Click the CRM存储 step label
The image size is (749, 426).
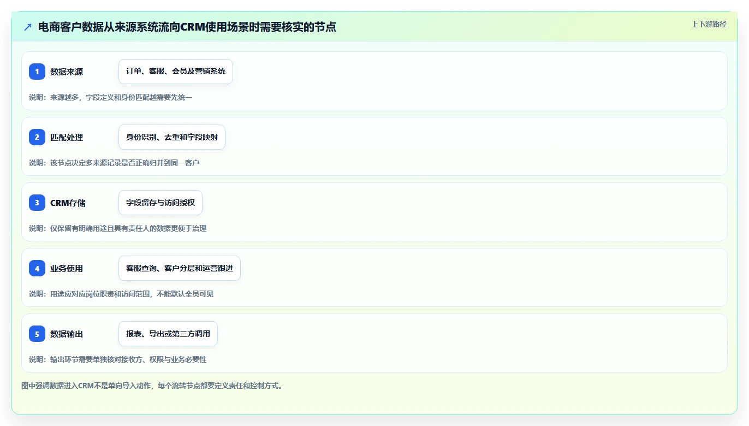(x=68, y=203)
